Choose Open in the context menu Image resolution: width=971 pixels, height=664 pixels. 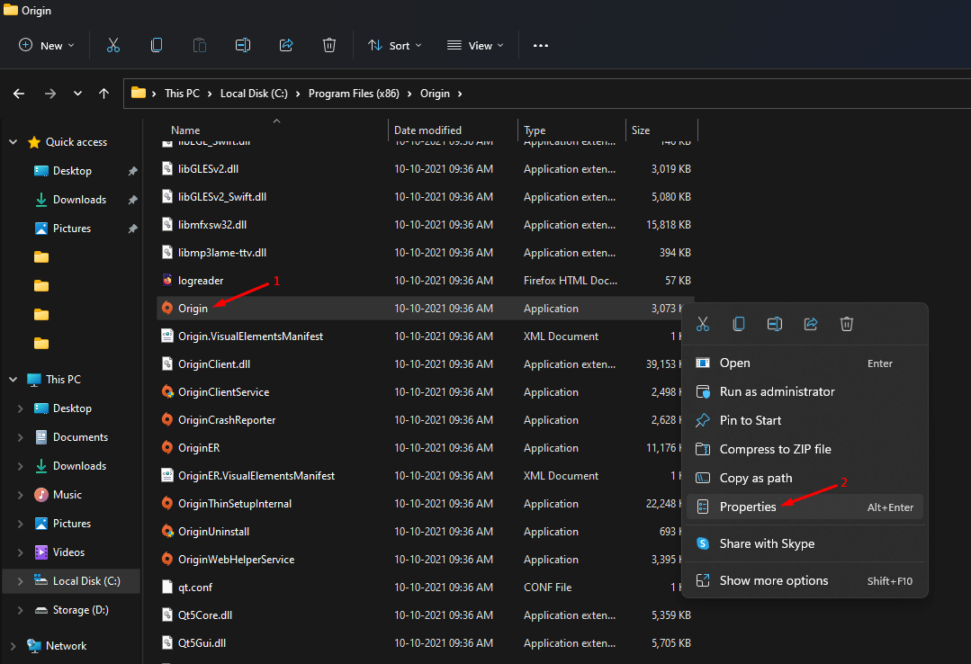pyautogui.click(x=805, y=363)
